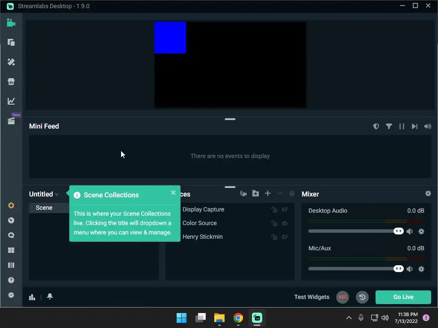The image size is (438, 328).
Task: Pause the Mini Feed alert queue
Action: click(402, 126)
